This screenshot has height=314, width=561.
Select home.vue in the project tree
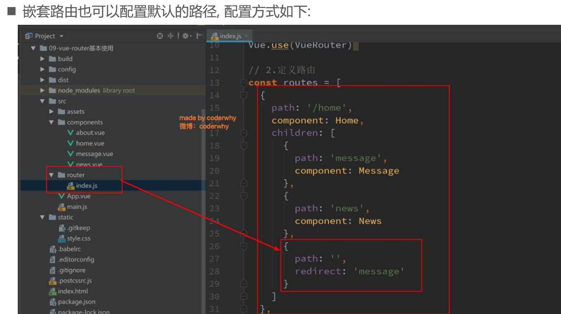click(x=90, y=143)
